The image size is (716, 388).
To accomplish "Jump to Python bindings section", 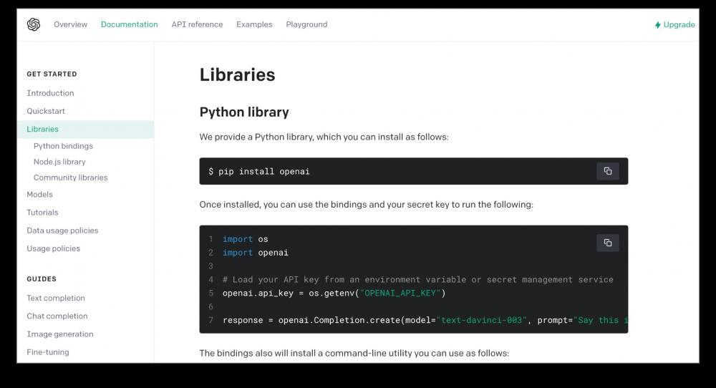I will 63,146.
